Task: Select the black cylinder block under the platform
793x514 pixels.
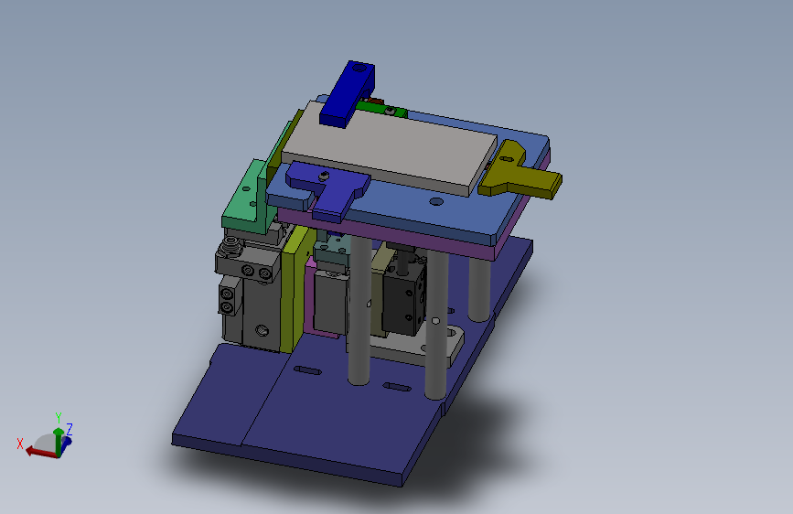Action: tap(403, 299)
